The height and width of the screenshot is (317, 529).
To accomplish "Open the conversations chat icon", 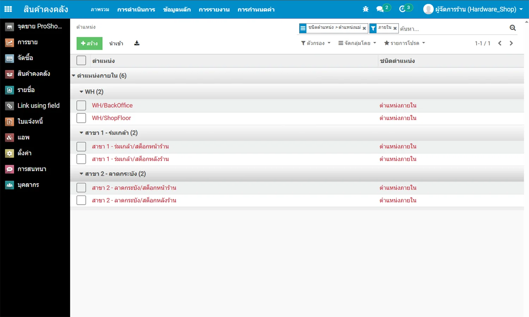I will pyautogui.click(x=380, y=9).
